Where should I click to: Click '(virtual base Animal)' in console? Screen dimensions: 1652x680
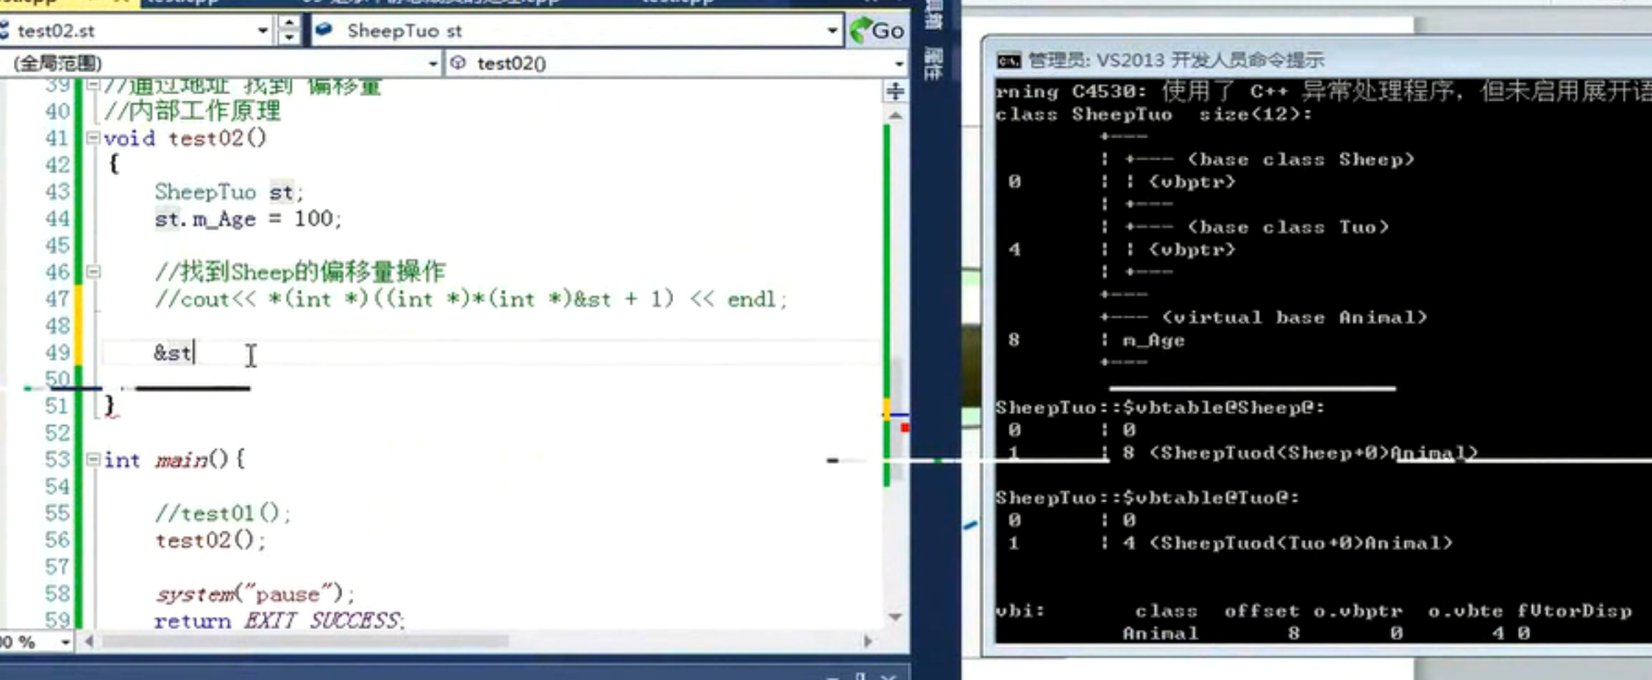(x=1294, y=318)
